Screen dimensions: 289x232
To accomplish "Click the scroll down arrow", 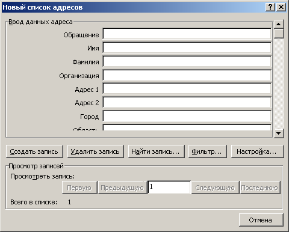I will coord(279,133).
